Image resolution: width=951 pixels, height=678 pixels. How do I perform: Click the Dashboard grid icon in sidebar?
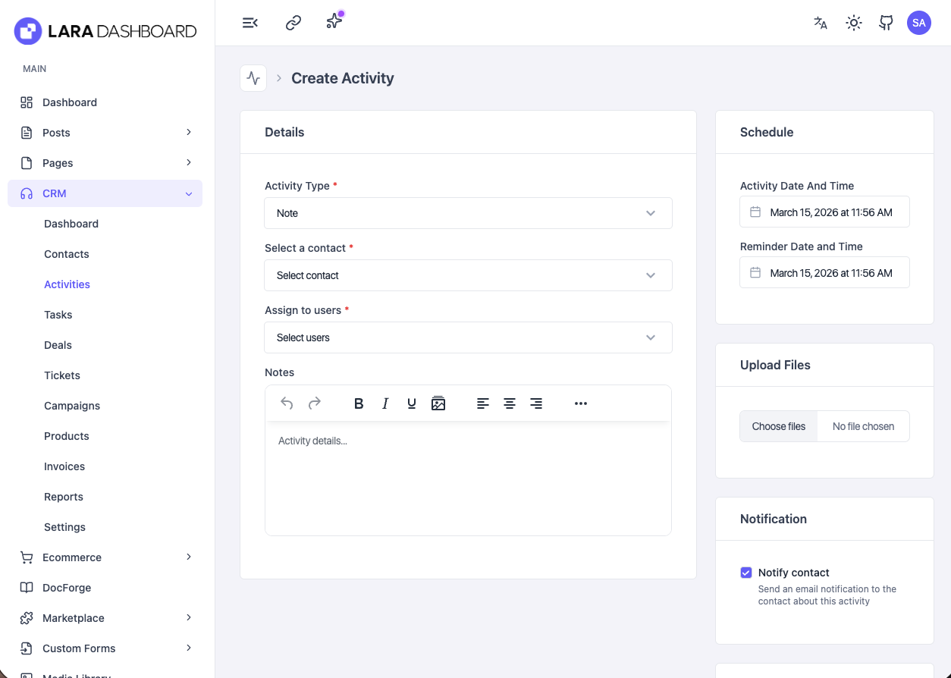(27, 102)
